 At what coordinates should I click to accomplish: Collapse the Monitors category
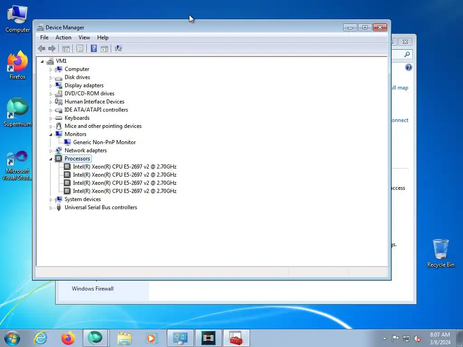51,135
